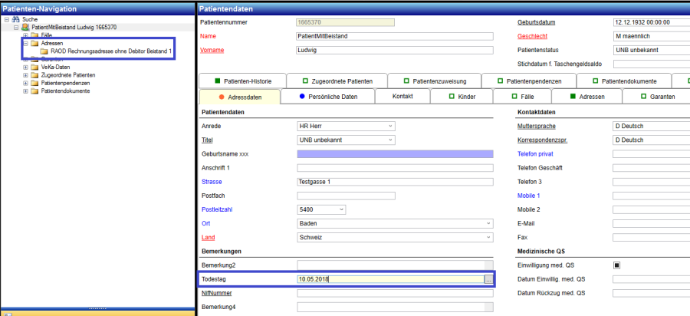Click the Strasse input field
Image resolution: width=690 pixels, height=316 pixels.
395,182
